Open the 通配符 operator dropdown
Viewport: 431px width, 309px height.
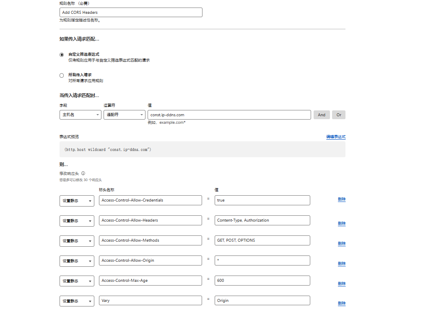click(124, 115)
